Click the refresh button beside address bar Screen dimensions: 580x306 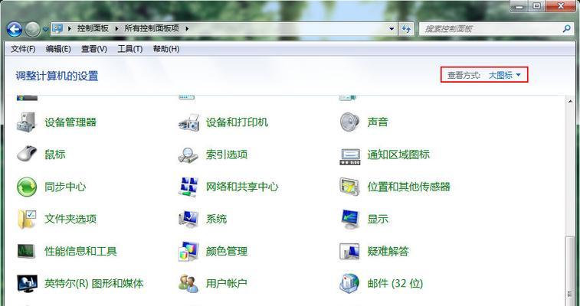pos(406,29)
